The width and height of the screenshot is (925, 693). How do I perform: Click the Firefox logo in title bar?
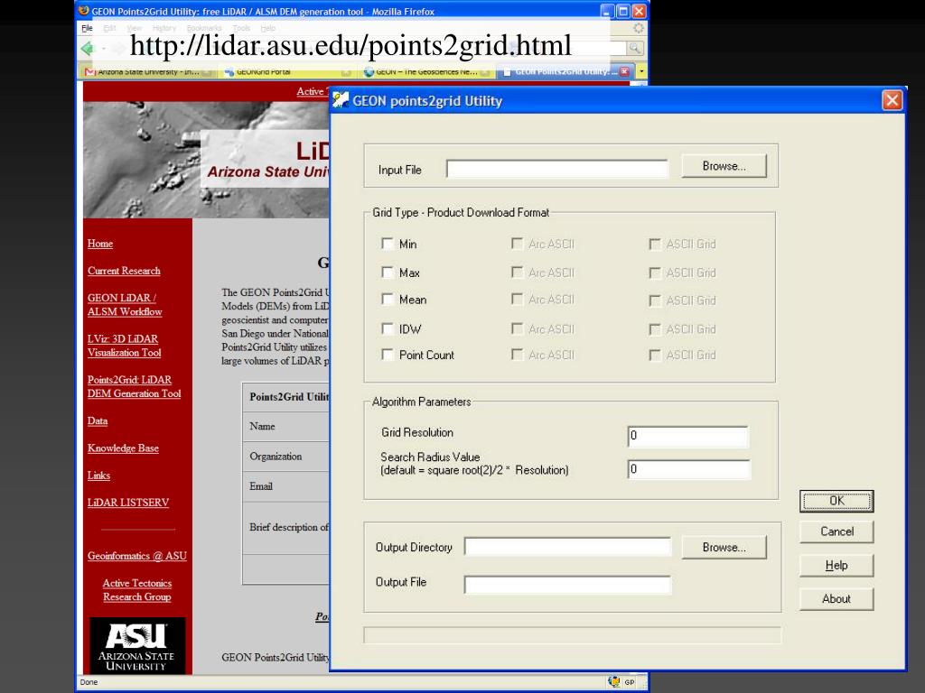click(x=84, y=11)
